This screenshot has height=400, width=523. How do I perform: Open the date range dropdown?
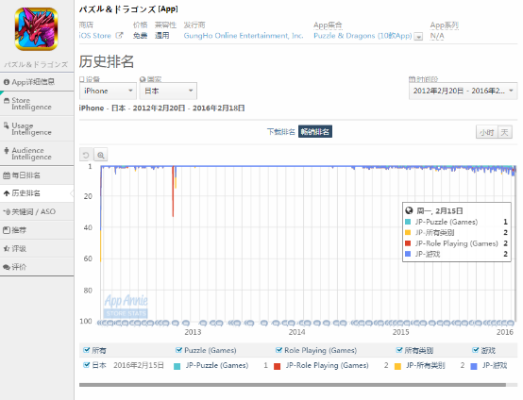[463, 91]
